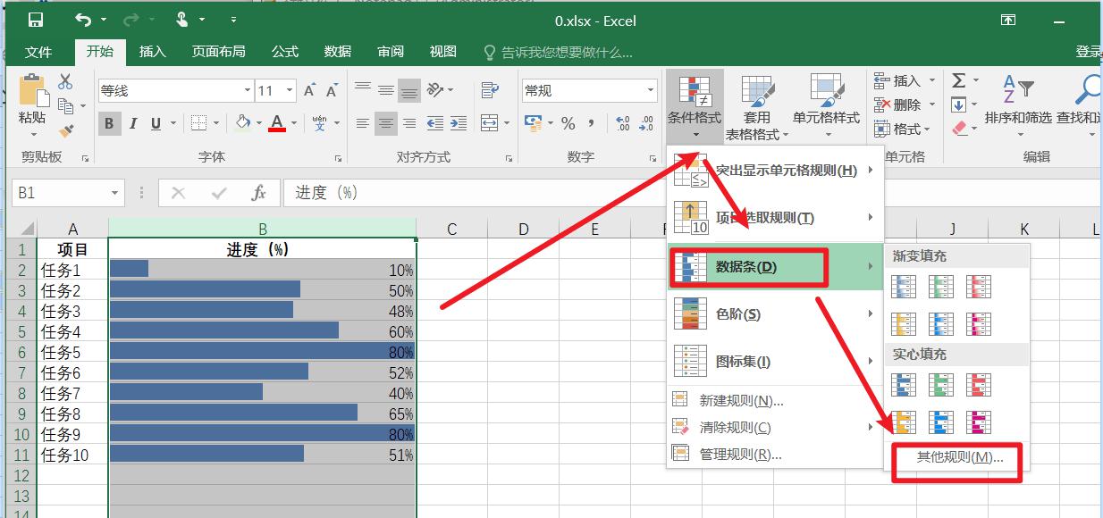Open the Name Box B1 dropdown arrow

115,193
